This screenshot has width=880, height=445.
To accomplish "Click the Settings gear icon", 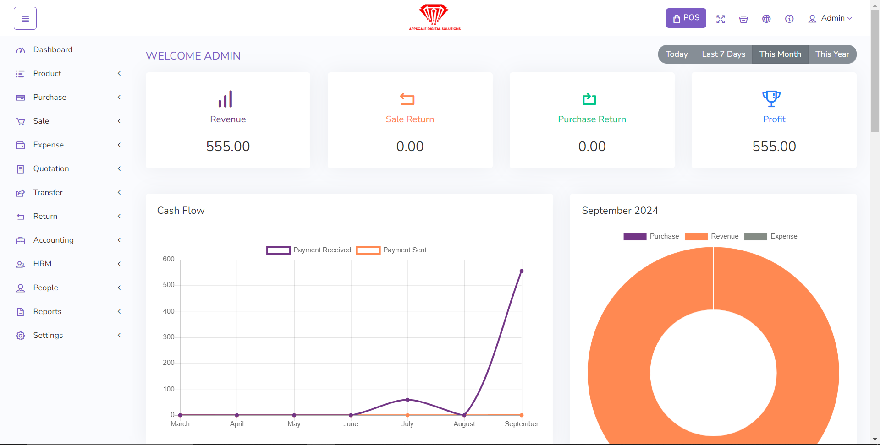I will click(21, 336).
